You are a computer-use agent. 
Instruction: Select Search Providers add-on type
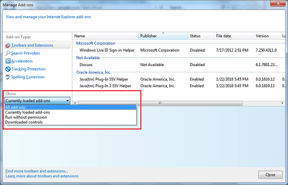pos(25,53)
